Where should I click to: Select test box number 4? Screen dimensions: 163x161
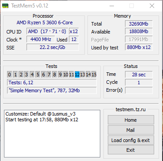click(32, 75)
